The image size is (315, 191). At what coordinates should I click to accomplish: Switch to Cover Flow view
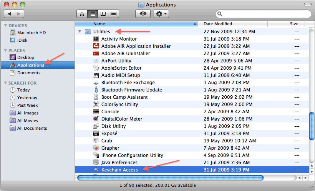pyautogui.click(x=113, y=14)
